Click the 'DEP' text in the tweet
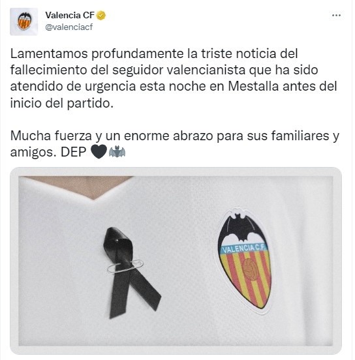355x360 pixels. [73, 152]
